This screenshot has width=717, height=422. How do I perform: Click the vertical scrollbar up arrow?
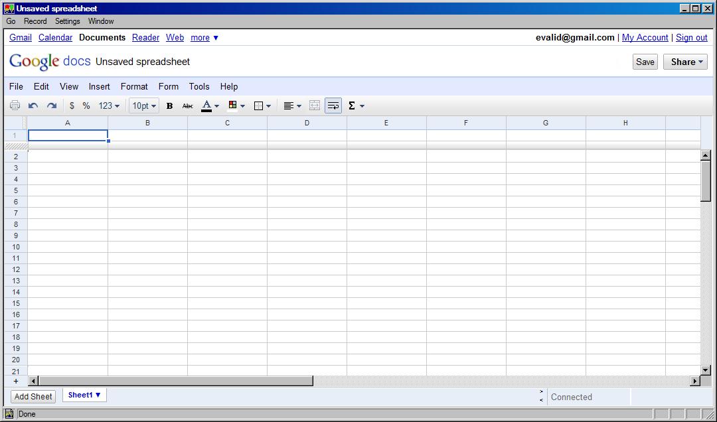click(706, 155)
